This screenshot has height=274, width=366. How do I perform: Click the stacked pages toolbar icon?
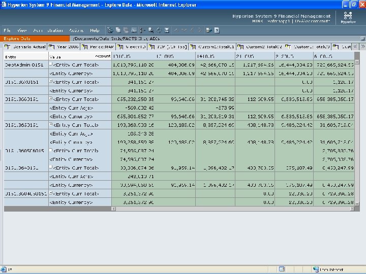pos(126,30)
